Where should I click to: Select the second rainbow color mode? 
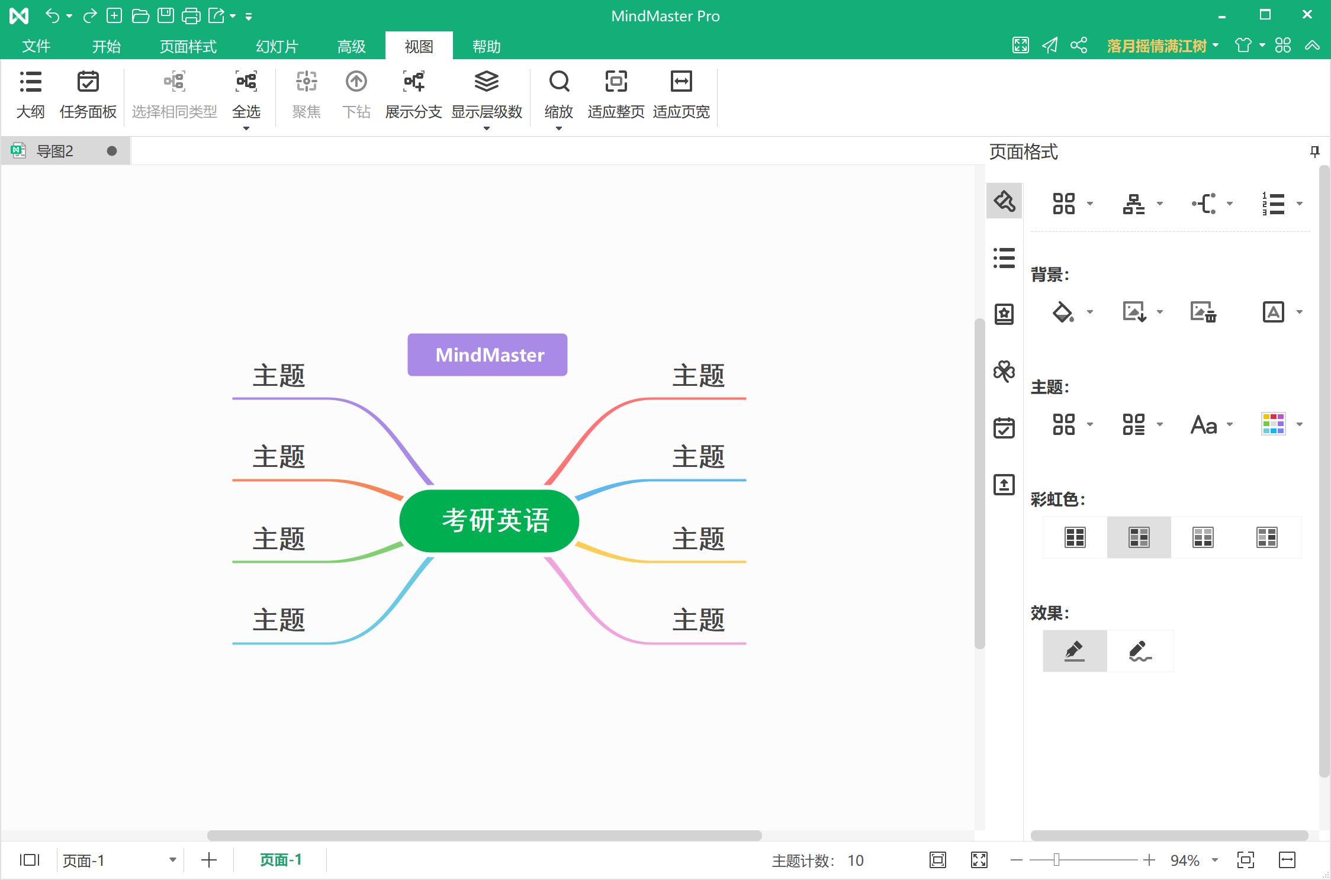1139,537
